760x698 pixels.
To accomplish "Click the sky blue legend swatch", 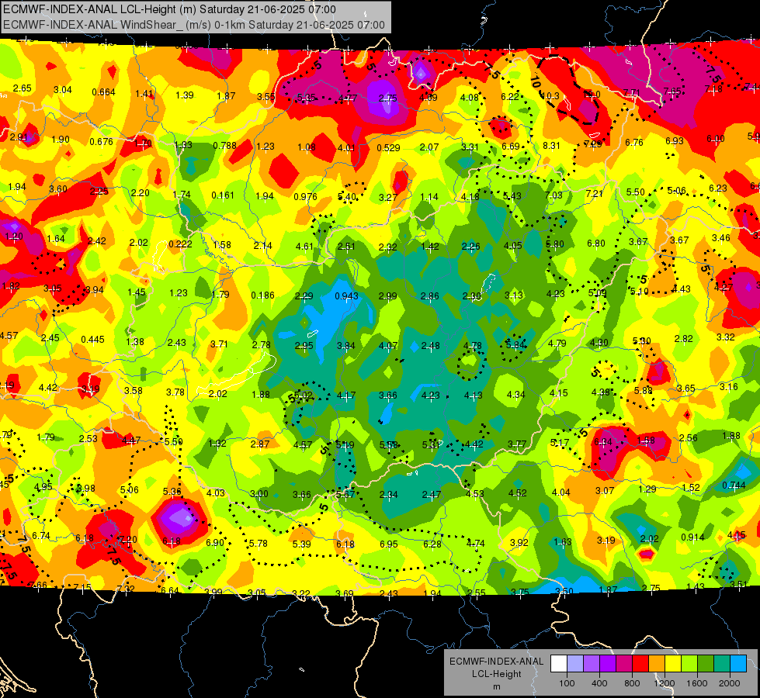I will click(738, 663).
